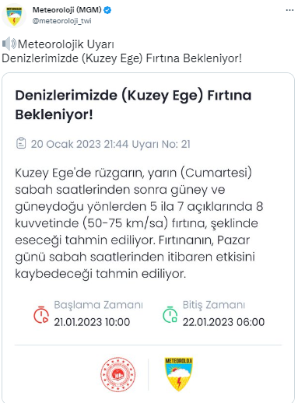Open the @meteoroloji_twi handle link
298x403 pixels.
pos(61,21)
